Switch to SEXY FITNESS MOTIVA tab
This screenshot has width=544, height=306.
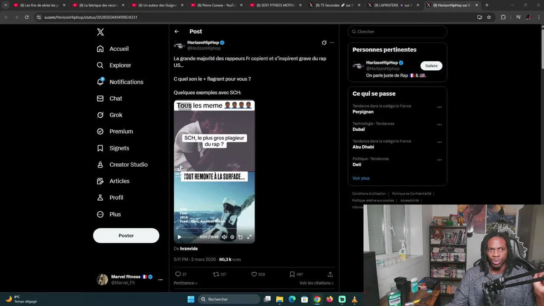click(275, 5)
